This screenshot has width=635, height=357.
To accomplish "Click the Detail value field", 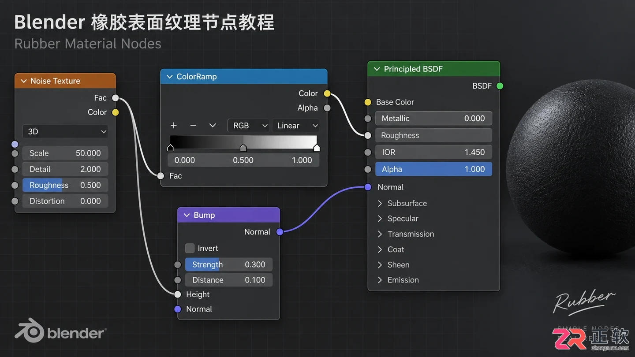I will [65, 169].
